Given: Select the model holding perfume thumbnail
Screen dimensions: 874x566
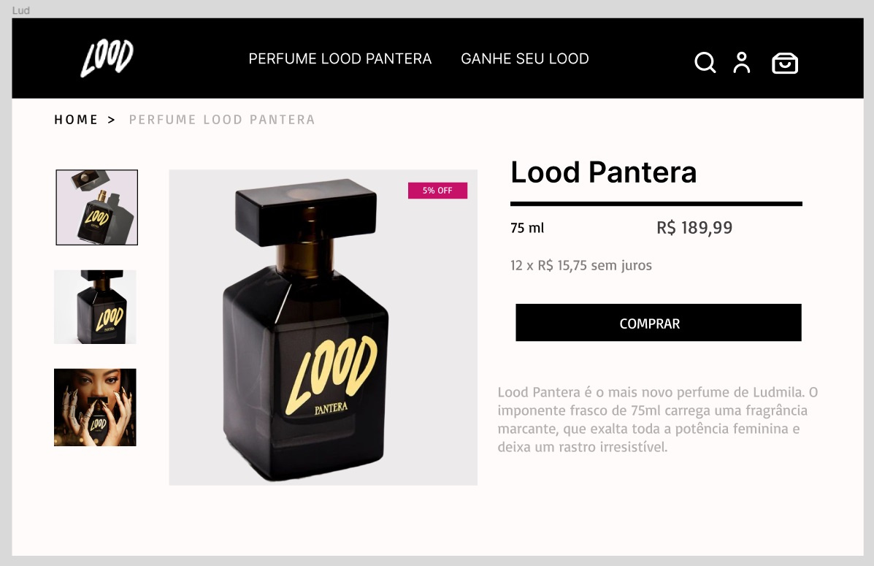Looking at the screenshot, I should (x=95, y=407).
